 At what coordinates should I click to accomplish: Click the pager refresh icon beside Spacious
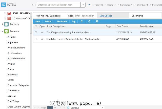(68, 107)
